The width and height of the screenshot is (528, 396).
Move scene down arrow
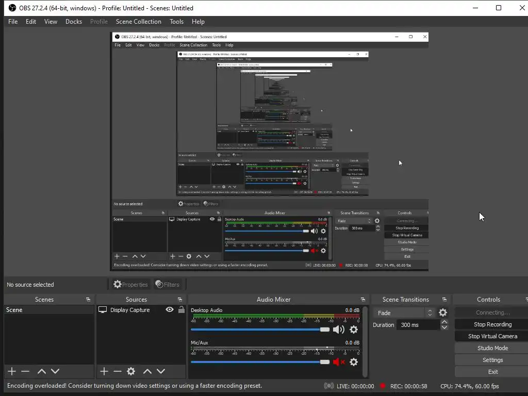[x=55, y=371]
